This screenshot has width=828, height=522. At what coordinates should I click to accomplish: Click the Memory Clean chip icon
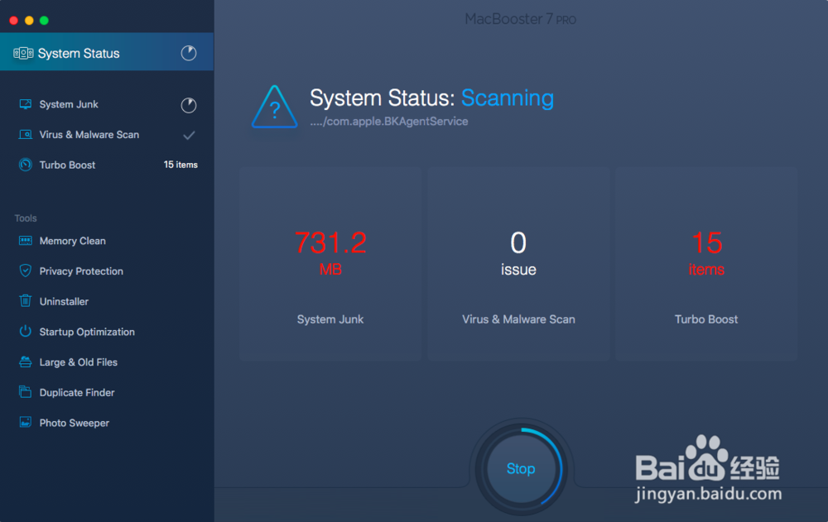point(25,241)
